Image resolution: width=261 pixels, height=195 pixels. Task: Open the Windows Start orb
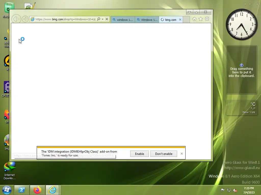tap(7, 190)
